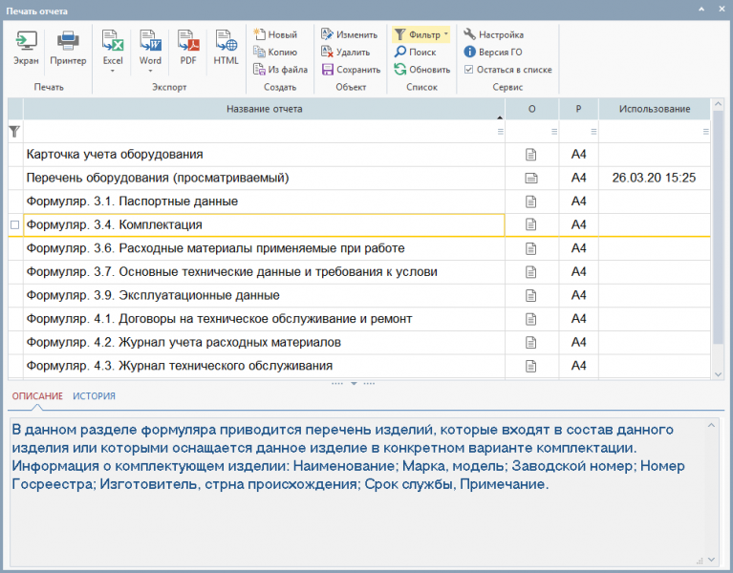Refresh the list with Обновить
This screenshot has height=573, width=733.
[x=420, y=70]
